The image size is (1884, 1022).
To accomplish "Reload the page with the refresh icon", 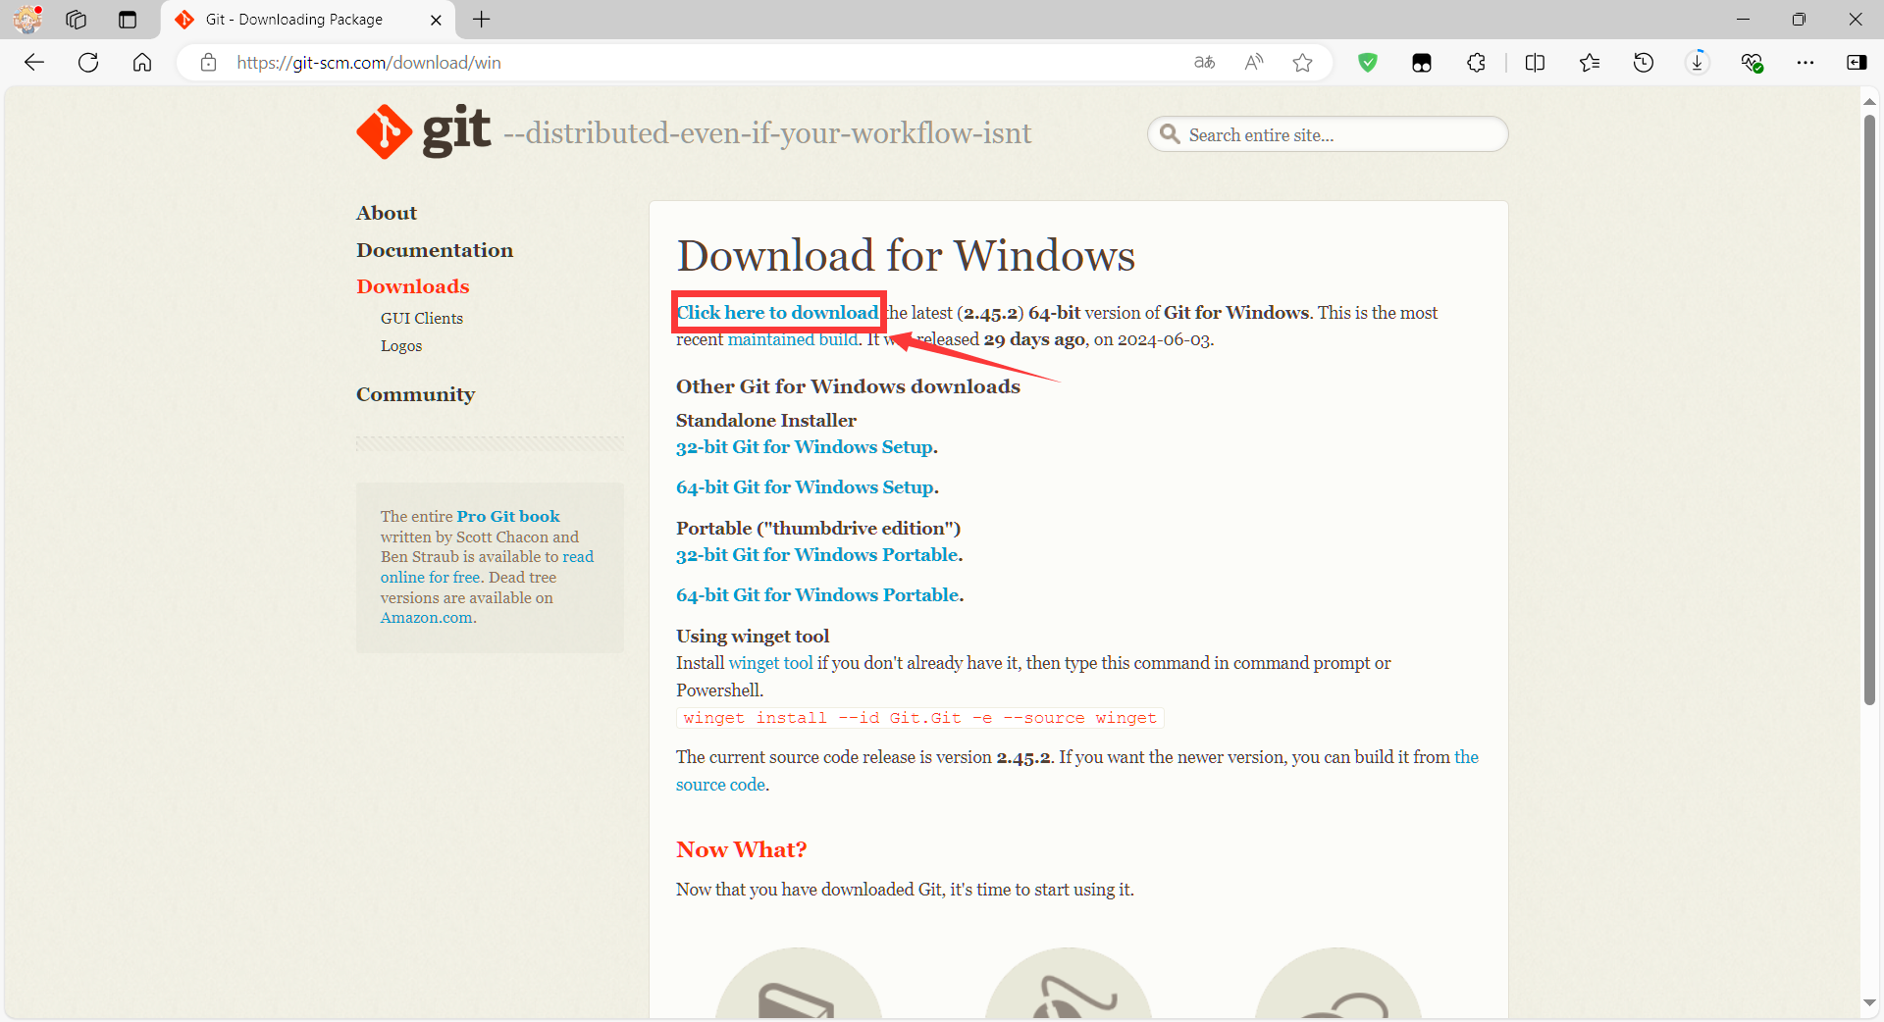I will point(88,63).
